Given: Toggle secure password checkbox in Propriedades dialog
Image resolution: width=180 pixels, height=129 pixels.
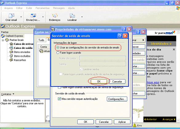Looking at the screenshot, I should (59, 88).
